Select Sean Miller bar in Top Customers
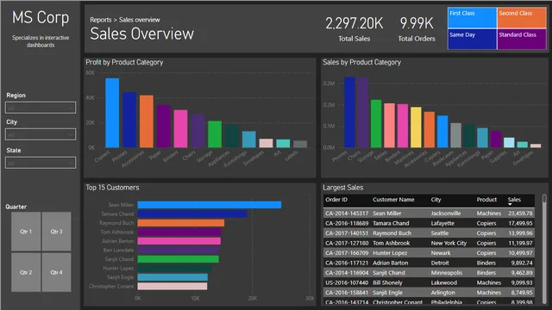The width and height of the screenshot is (552, 310). [x=210, y=205]
